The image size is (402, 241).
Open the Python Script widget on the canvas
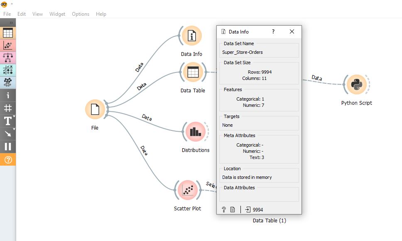tap(356, 85)
